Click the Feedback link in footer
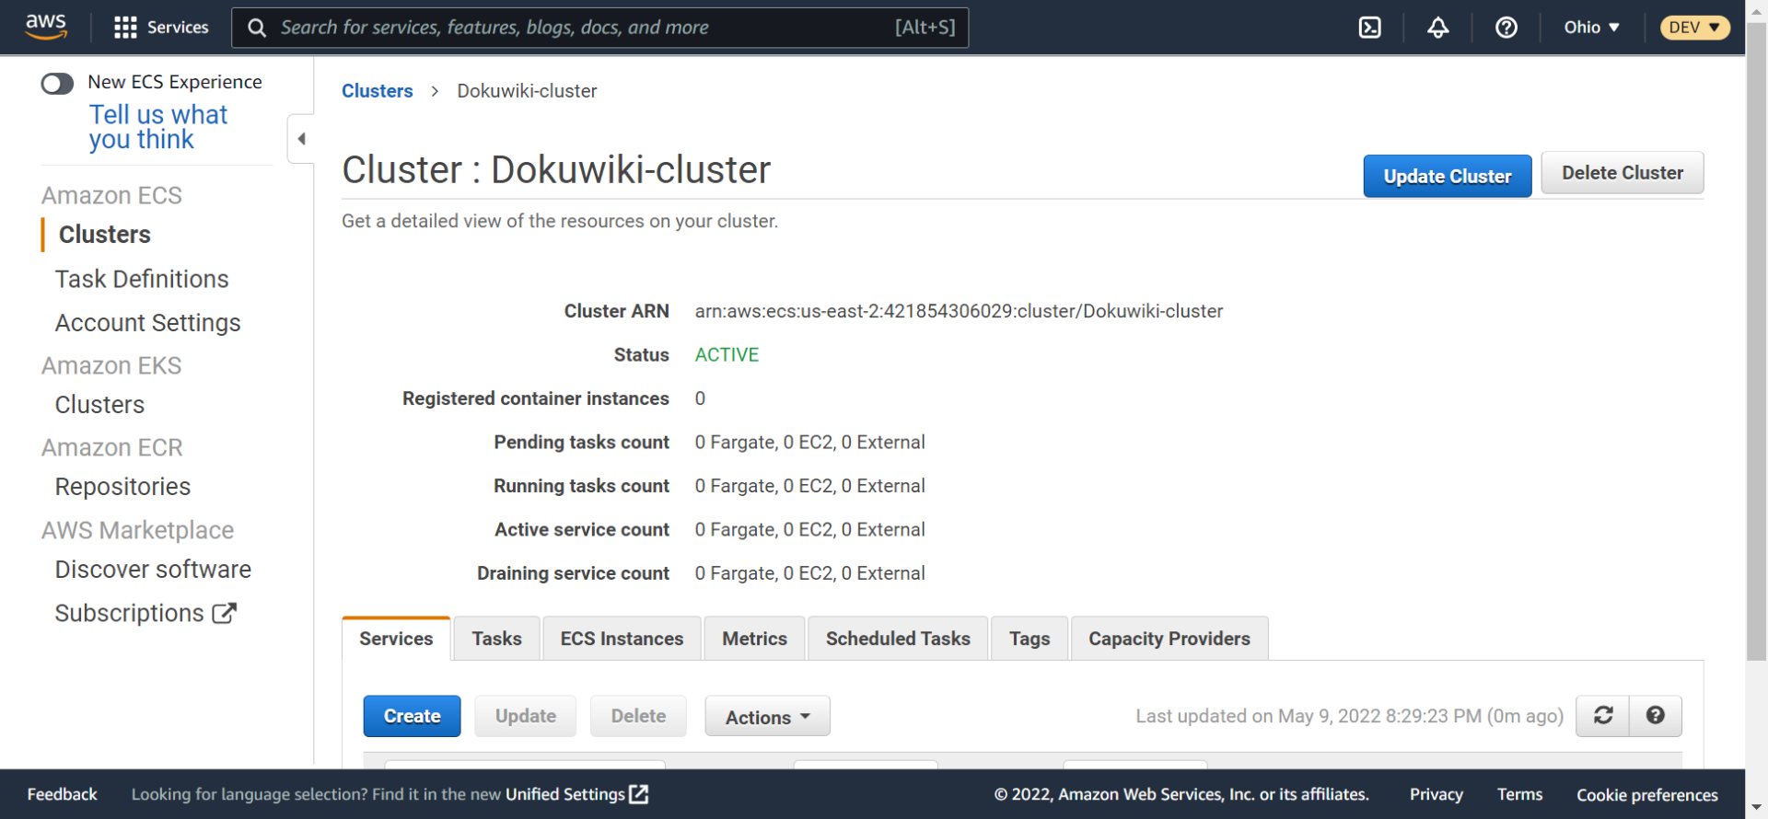 (x=62, y=794)
